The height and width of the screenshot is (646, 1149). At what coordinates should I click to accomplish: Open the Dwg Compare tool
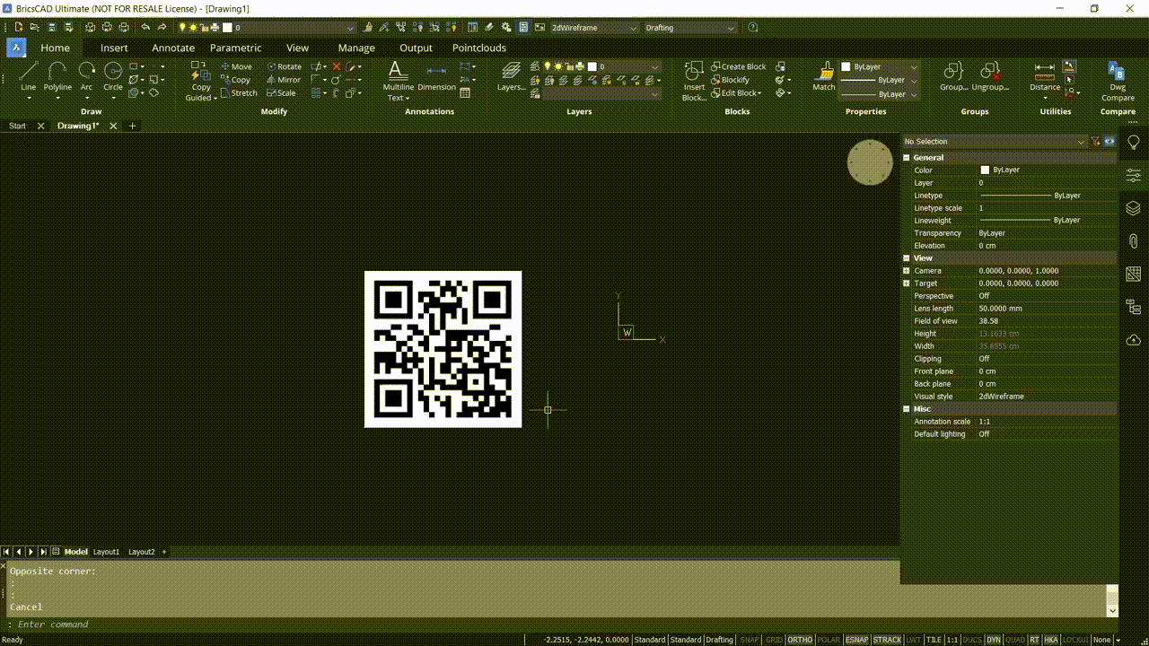(x=1118, y=81)
